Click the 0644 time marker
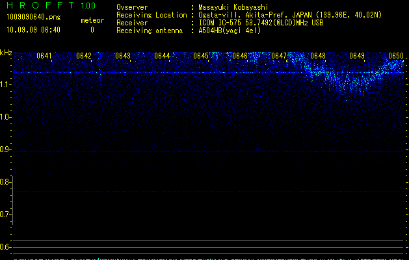 point(162,56)
